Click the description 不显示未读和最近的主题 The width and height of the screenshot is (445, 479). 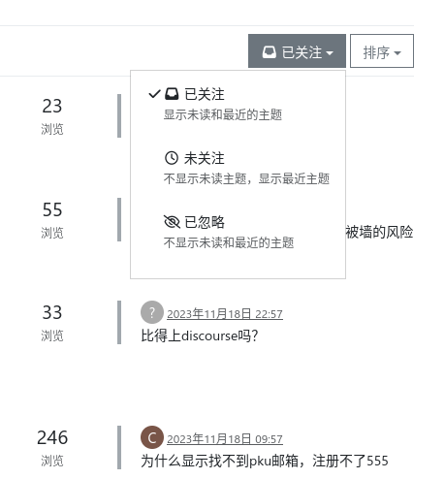[229, 242]
